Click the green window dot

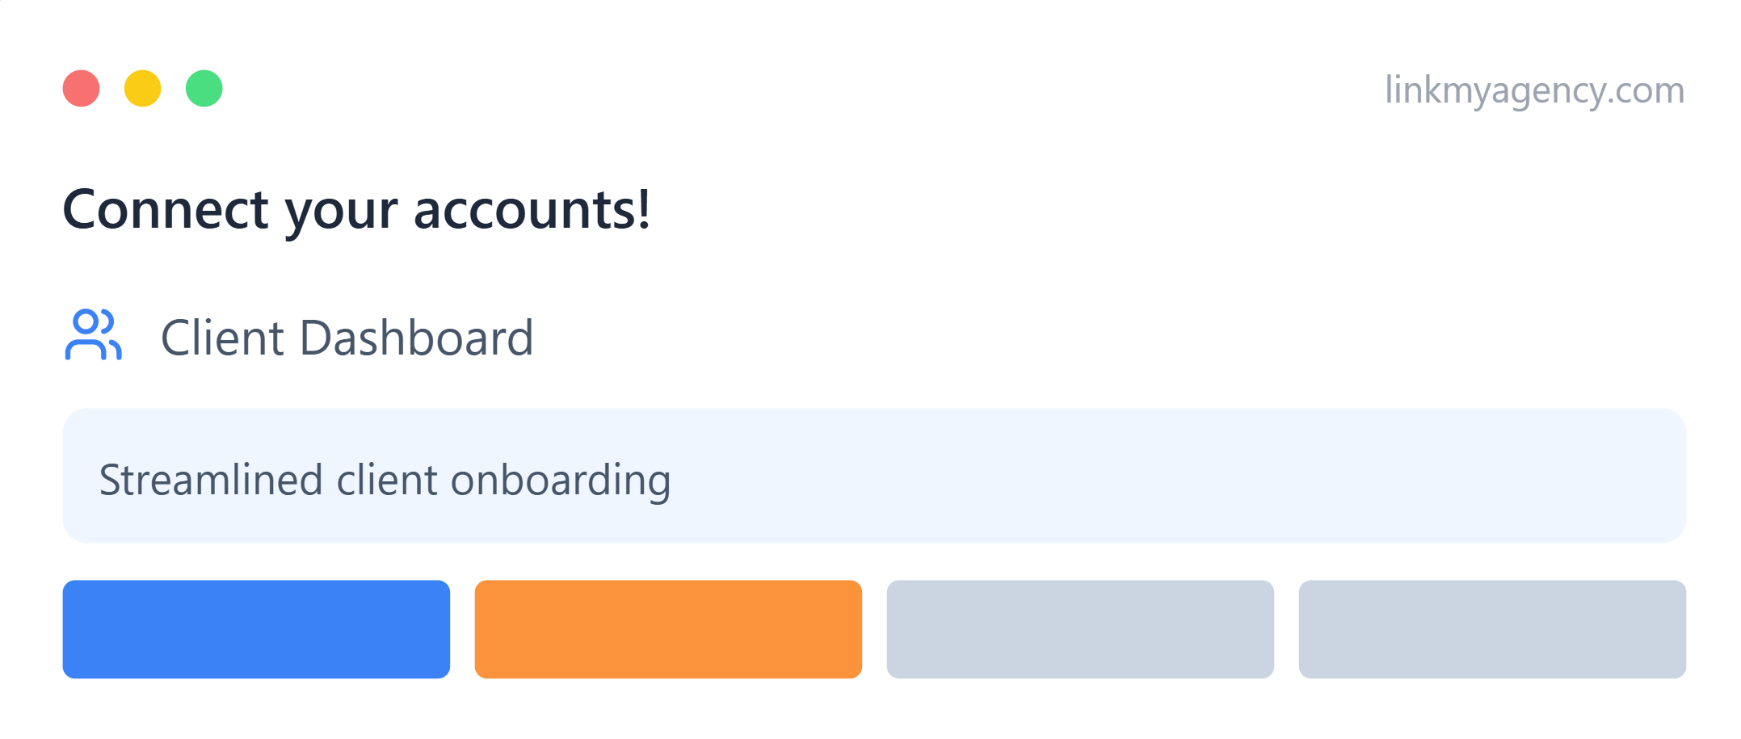click(204, 89)
